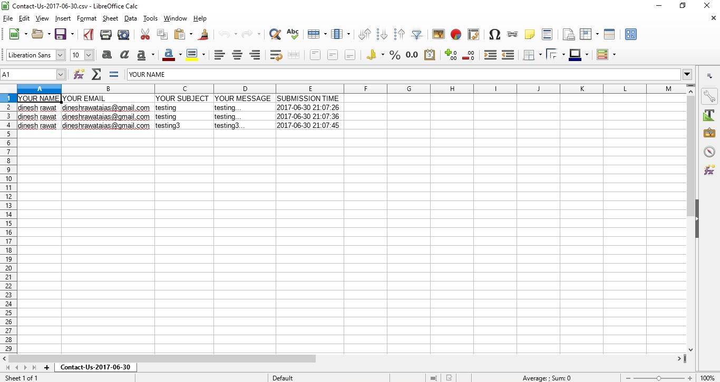720x382 pixels.
Task: Add a decimal place to numbers
Action: click(x=451, y=55)
